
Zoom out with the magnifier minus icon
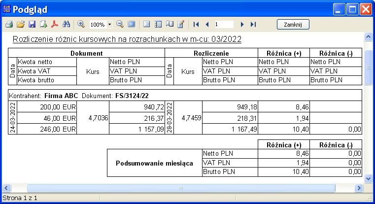120,24
